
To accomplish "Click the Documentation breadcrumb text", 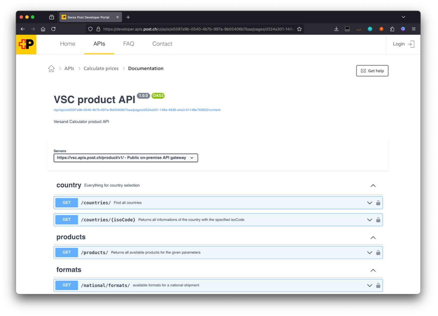I will tap(146, 69).
